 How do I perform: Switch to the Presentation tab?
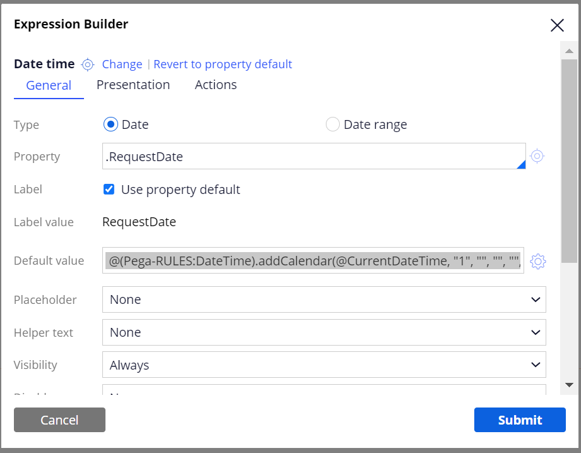[x=133, y=84]
